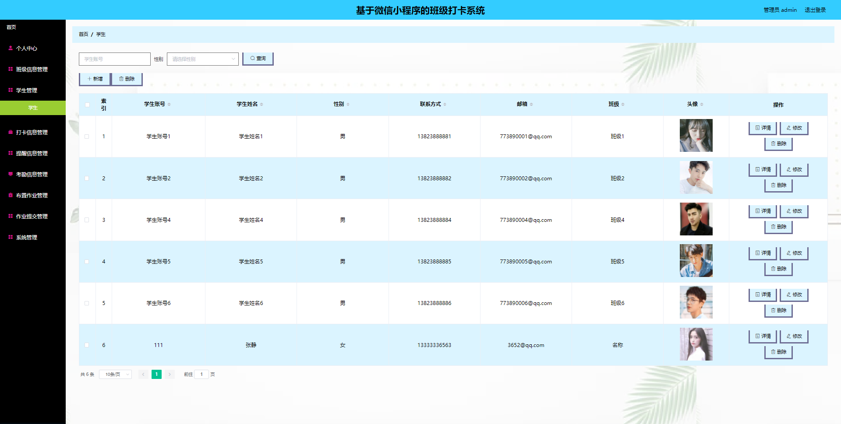Open 详情 for student 张静
841x424 pixels.
pyautogui.click(x=763, y=336)
